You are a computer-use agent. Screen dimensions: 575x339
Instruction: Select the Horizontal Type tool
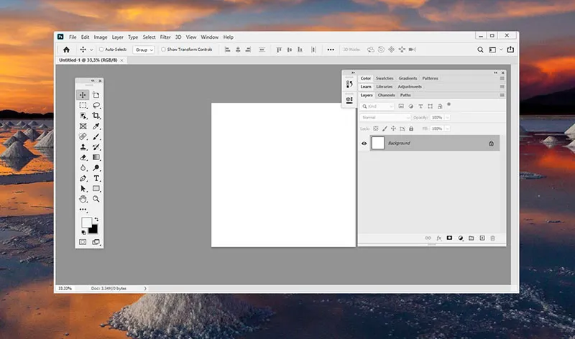pyautogui.click(x=96, y=178)
